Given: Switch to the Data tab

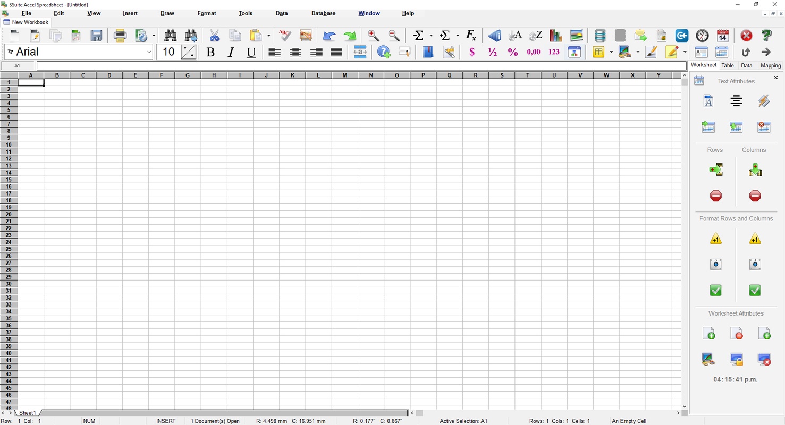Looking at the screenshot, I should click(x=747, y=65).
